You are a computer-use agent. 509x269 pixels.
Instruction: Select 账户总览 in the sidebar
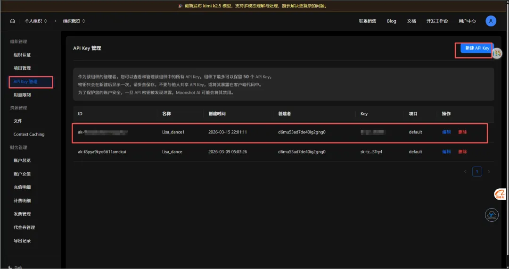pos(22,160)
